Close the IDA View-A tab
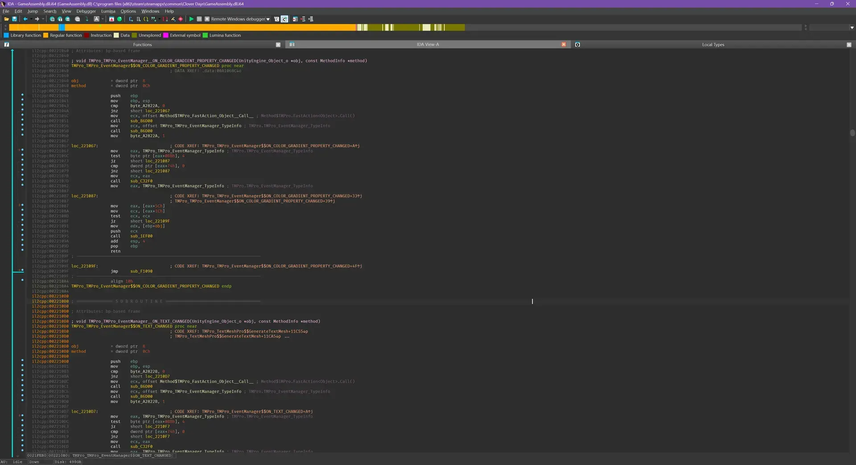 click(564, 45)
